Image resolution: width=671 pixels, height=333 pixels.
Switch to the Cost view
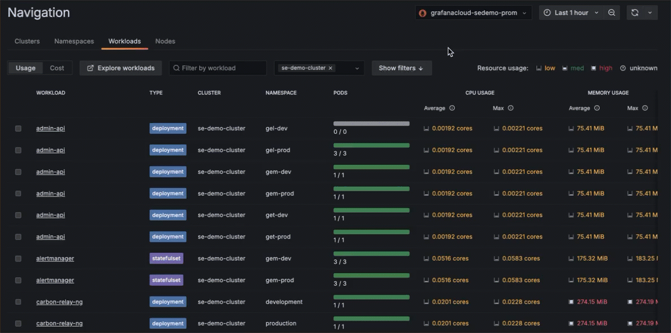point(57,68)
